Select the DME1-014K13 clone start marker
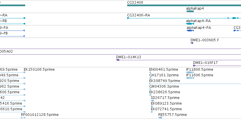This screenshot has width=241, height=119. 118,60
